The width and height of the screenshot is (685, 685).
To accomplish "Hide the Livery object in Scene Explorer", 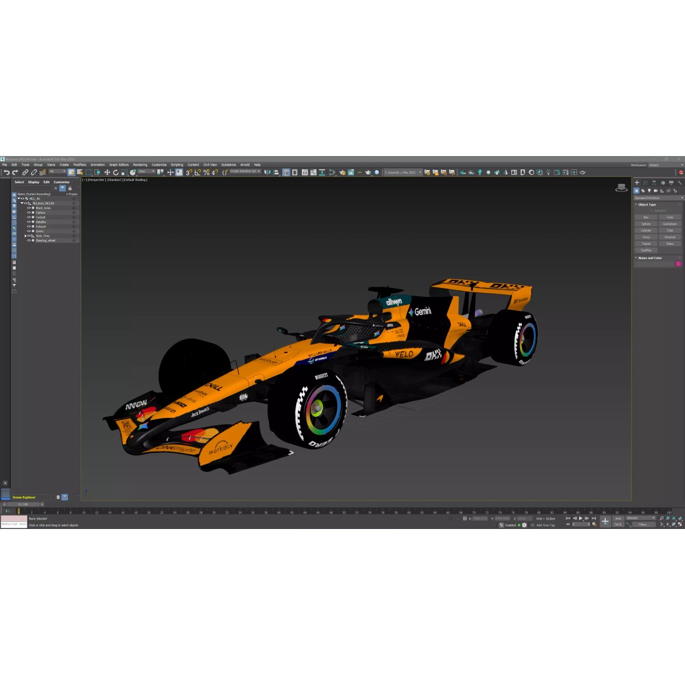I will point(29,231).
